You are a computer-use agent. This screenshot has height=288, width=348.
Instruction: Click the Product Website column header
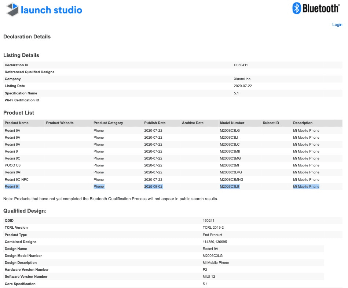(60, 123)
